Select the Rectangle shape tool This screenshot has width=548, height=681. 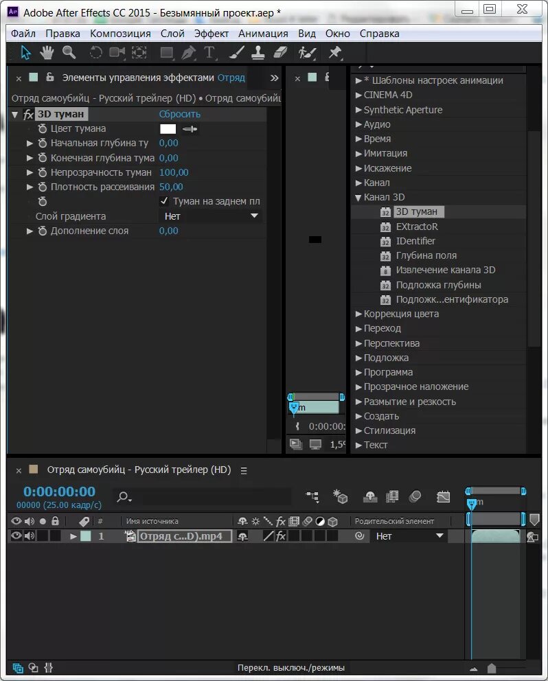tap(167, 53)
